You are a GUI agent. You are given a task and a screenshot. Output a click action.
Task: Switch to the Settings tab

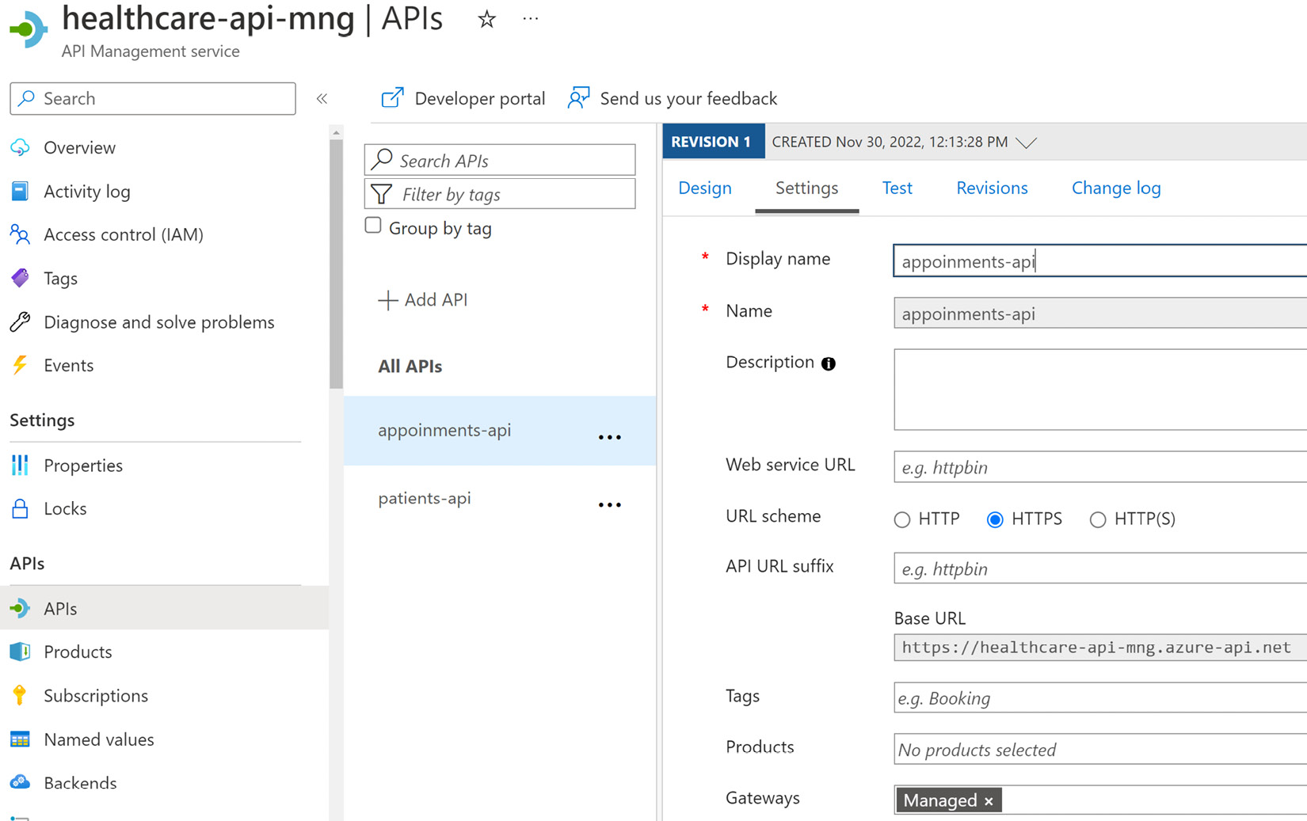coord(806,188)
